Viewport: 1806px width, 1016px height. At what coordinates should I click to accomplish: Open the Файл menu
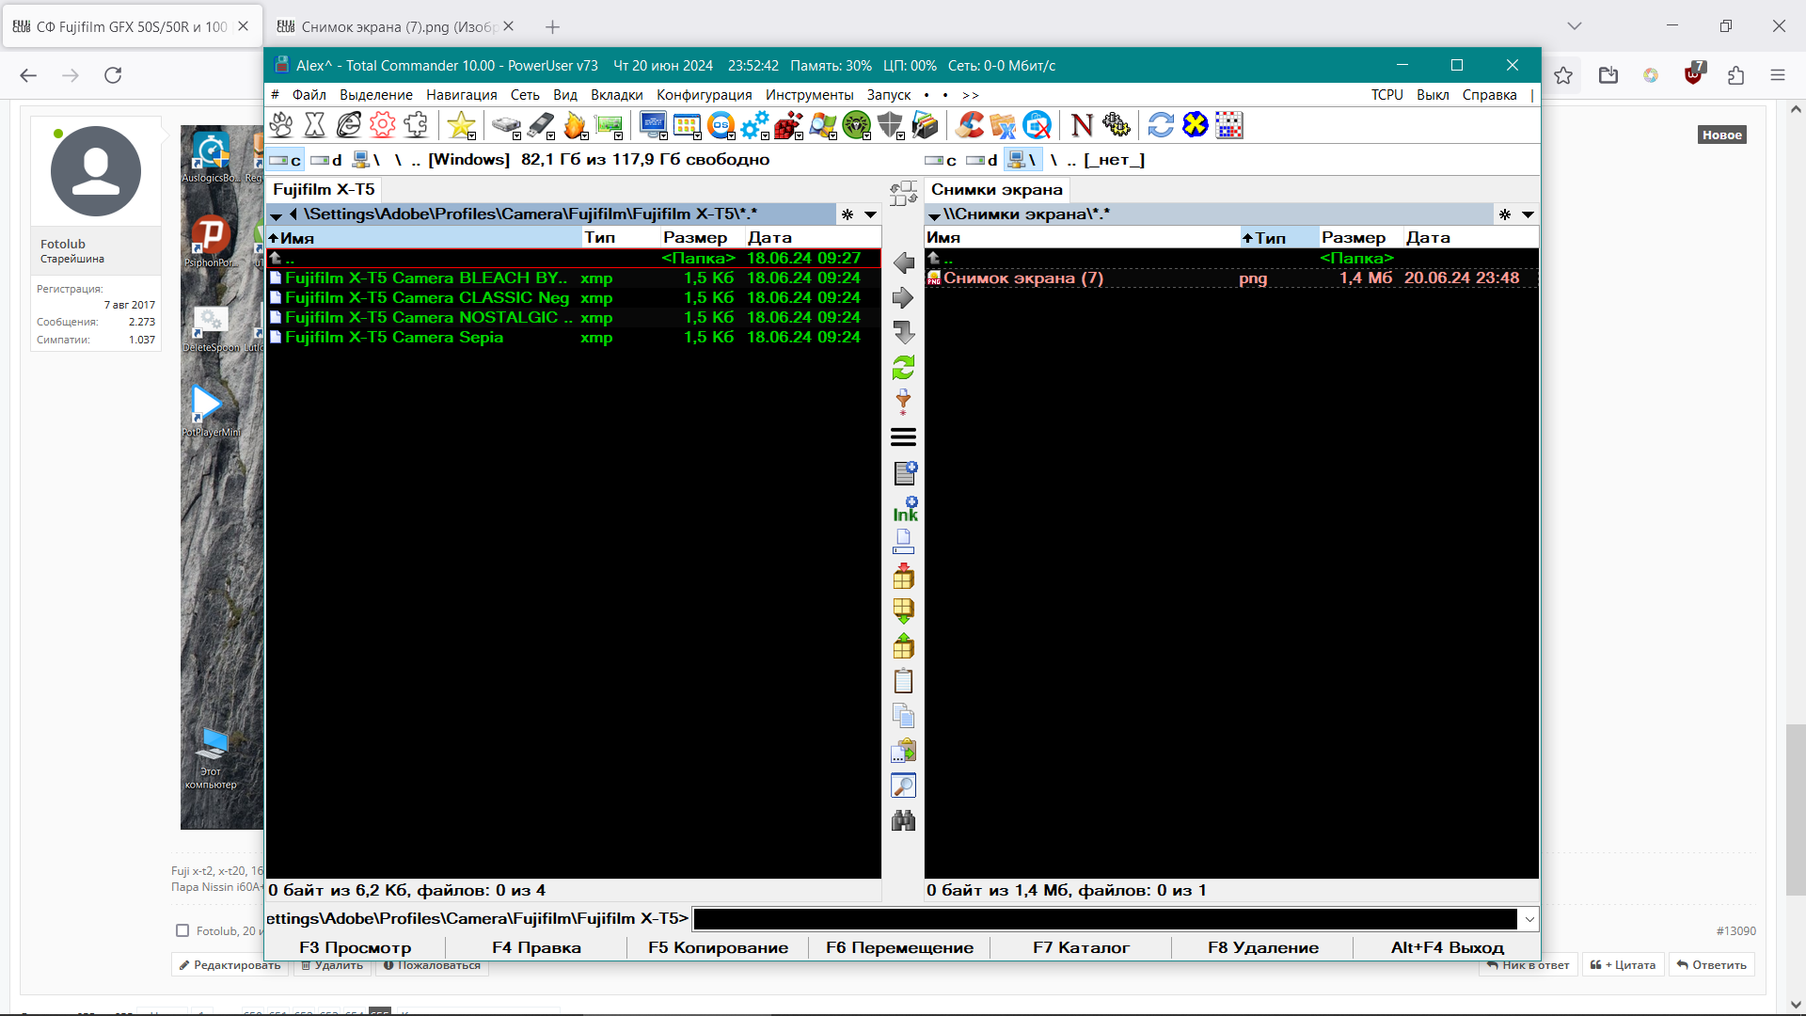click(x=309, y=95)
